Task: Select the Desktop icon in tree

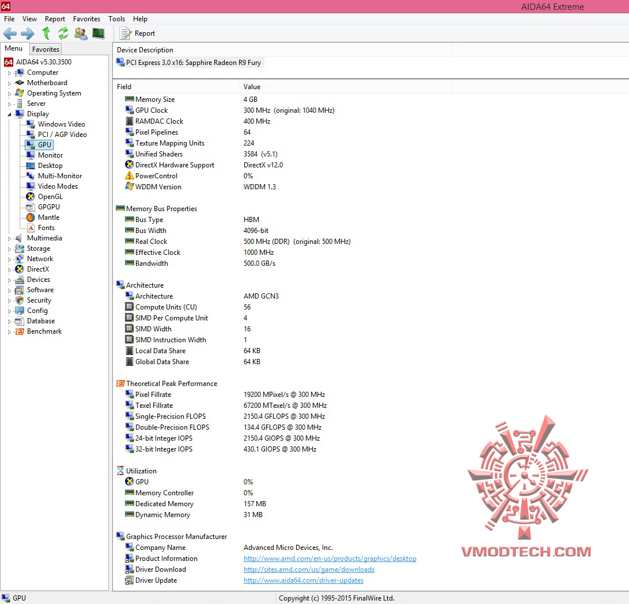Action: pos(31,166)
